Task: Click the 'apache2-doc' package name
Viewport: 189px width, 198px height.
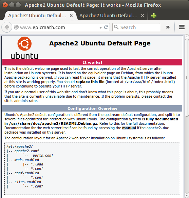Action: point(158,128)
